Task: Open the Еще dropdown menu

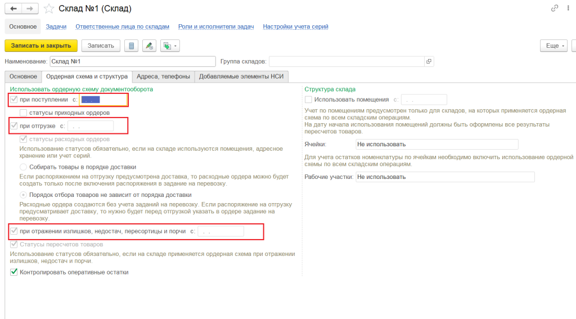Action: tap(553, 46)
